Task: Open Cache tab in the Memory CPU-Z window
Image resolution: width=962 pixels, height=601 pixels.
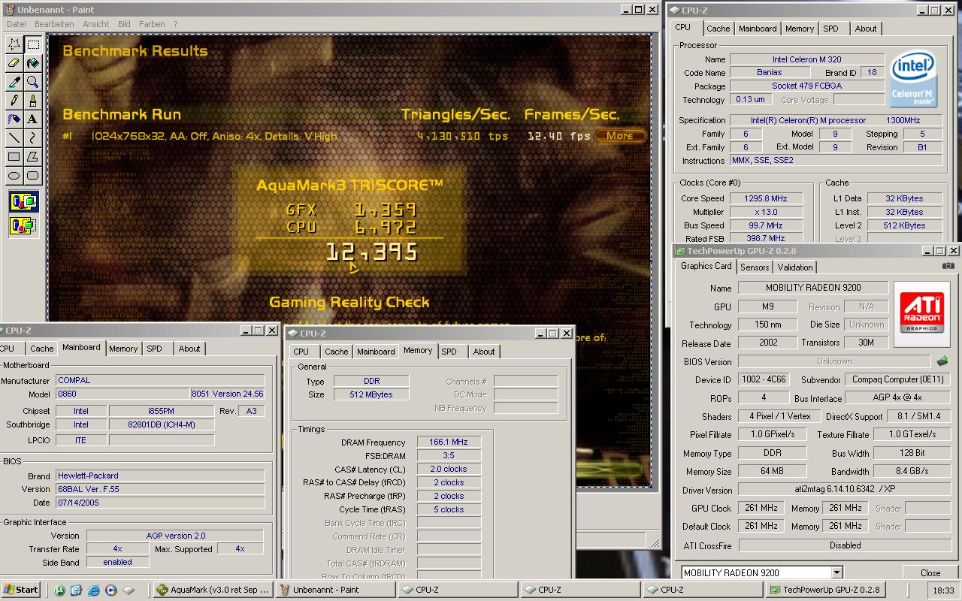Action: pos(336,352)
